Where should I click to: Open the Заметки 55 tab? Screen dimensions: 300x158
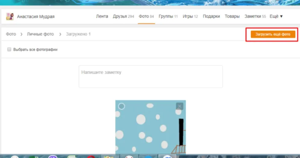255,16
